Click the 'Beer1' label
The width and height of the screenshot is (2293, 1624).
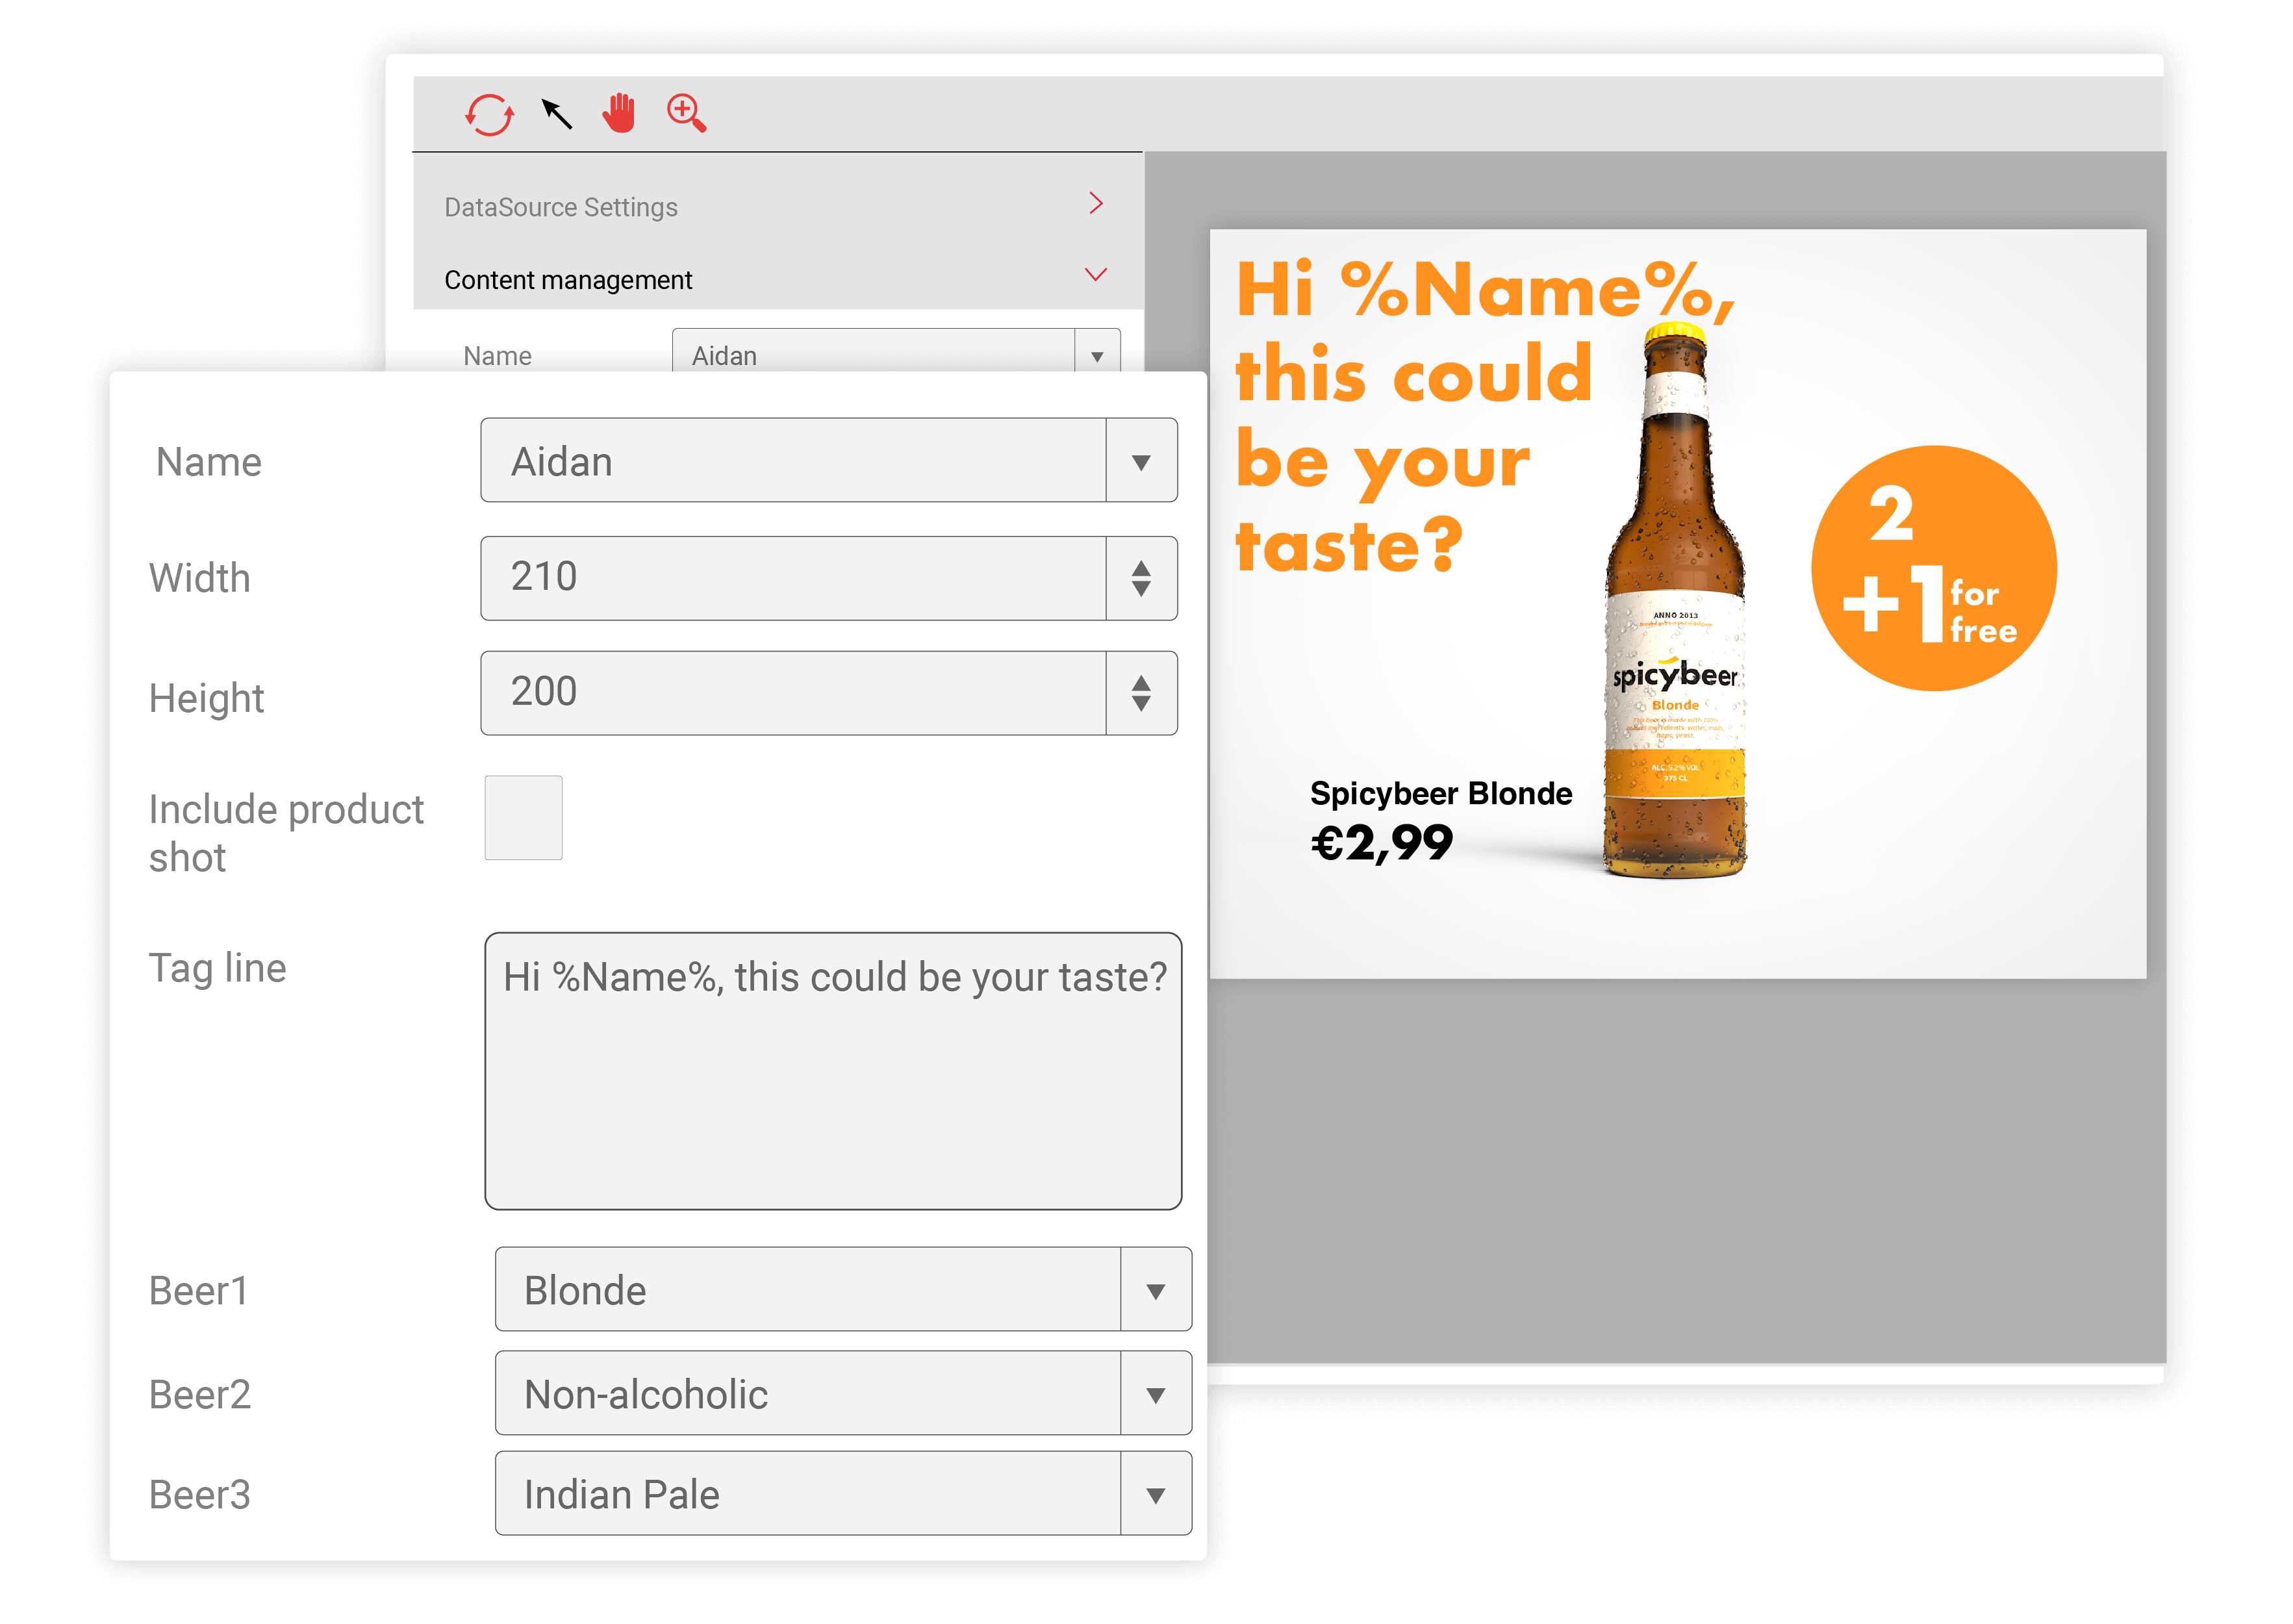198,1290
